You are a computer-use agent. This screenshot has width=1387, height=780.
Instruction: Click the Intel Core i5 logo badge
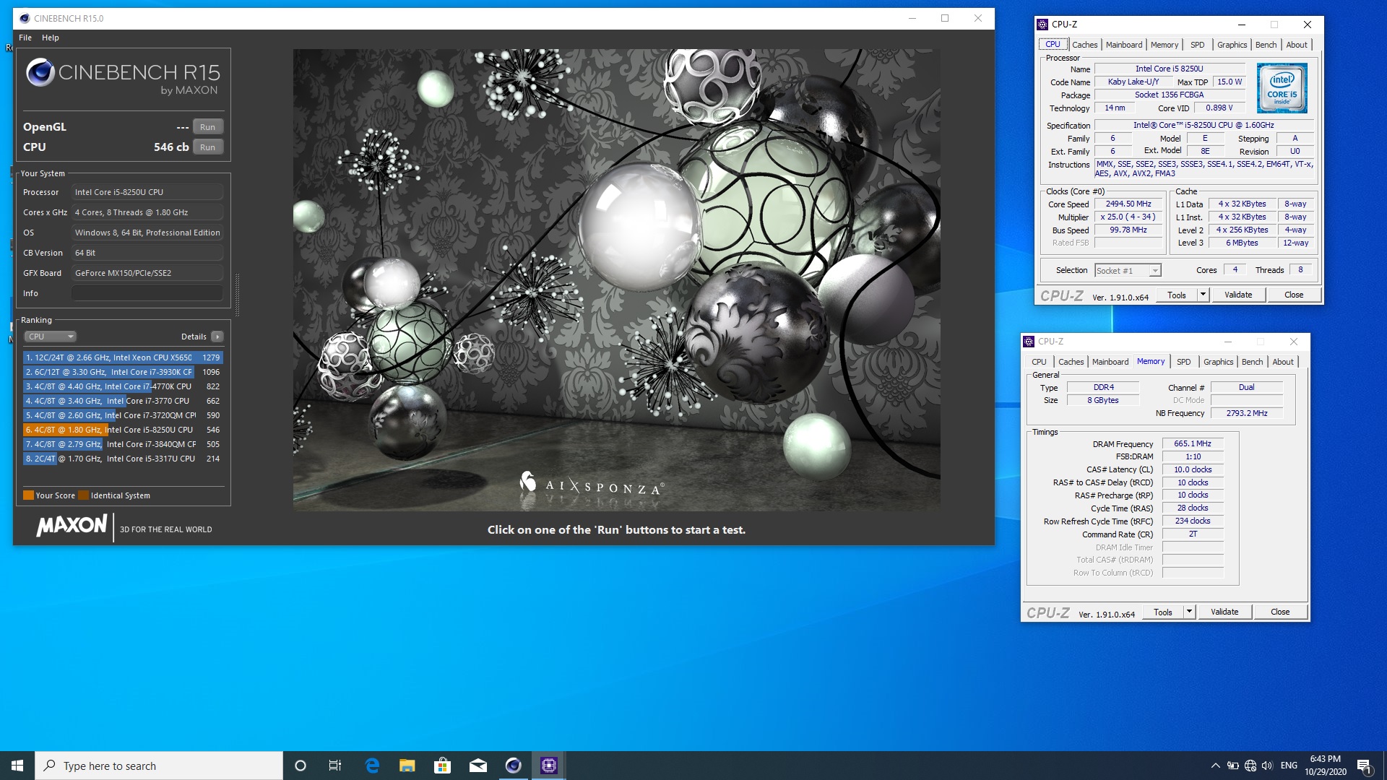(x=1282, y=89)
